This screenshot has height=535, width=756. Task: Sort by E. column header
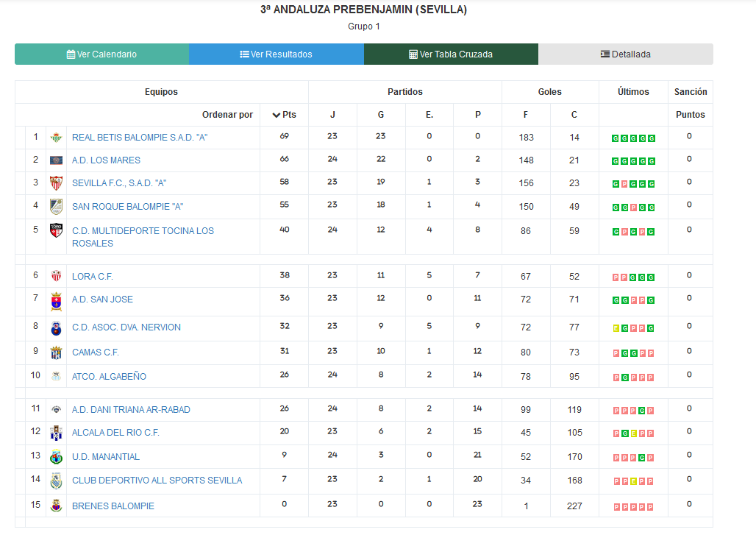coord(429,115)
